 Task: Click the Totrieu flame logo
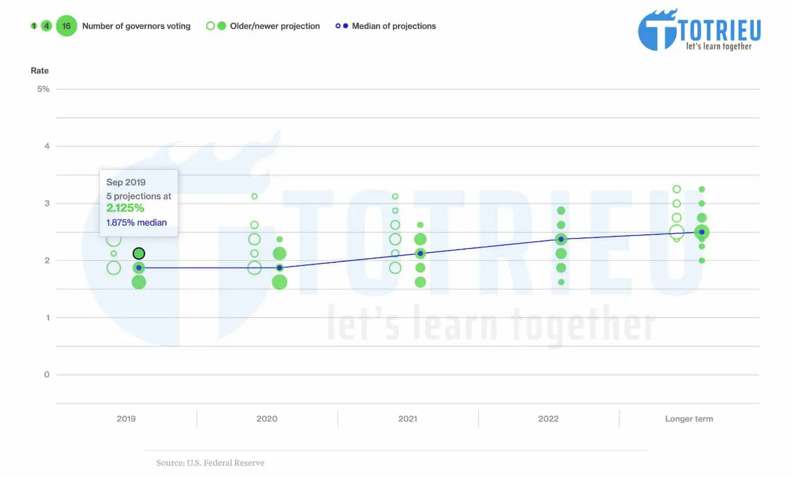(657, 30)
